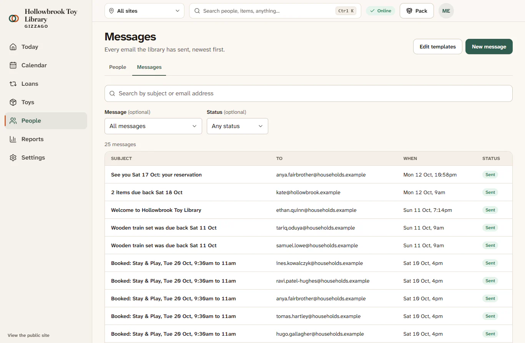This screenshot has height=343, width=525.
Task: Select the Messages tab
Action: [x=149, y=67]
